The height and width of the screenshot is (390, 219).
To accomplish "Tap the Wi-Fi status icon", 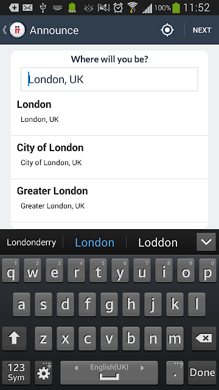I will (x=133, y=8).
